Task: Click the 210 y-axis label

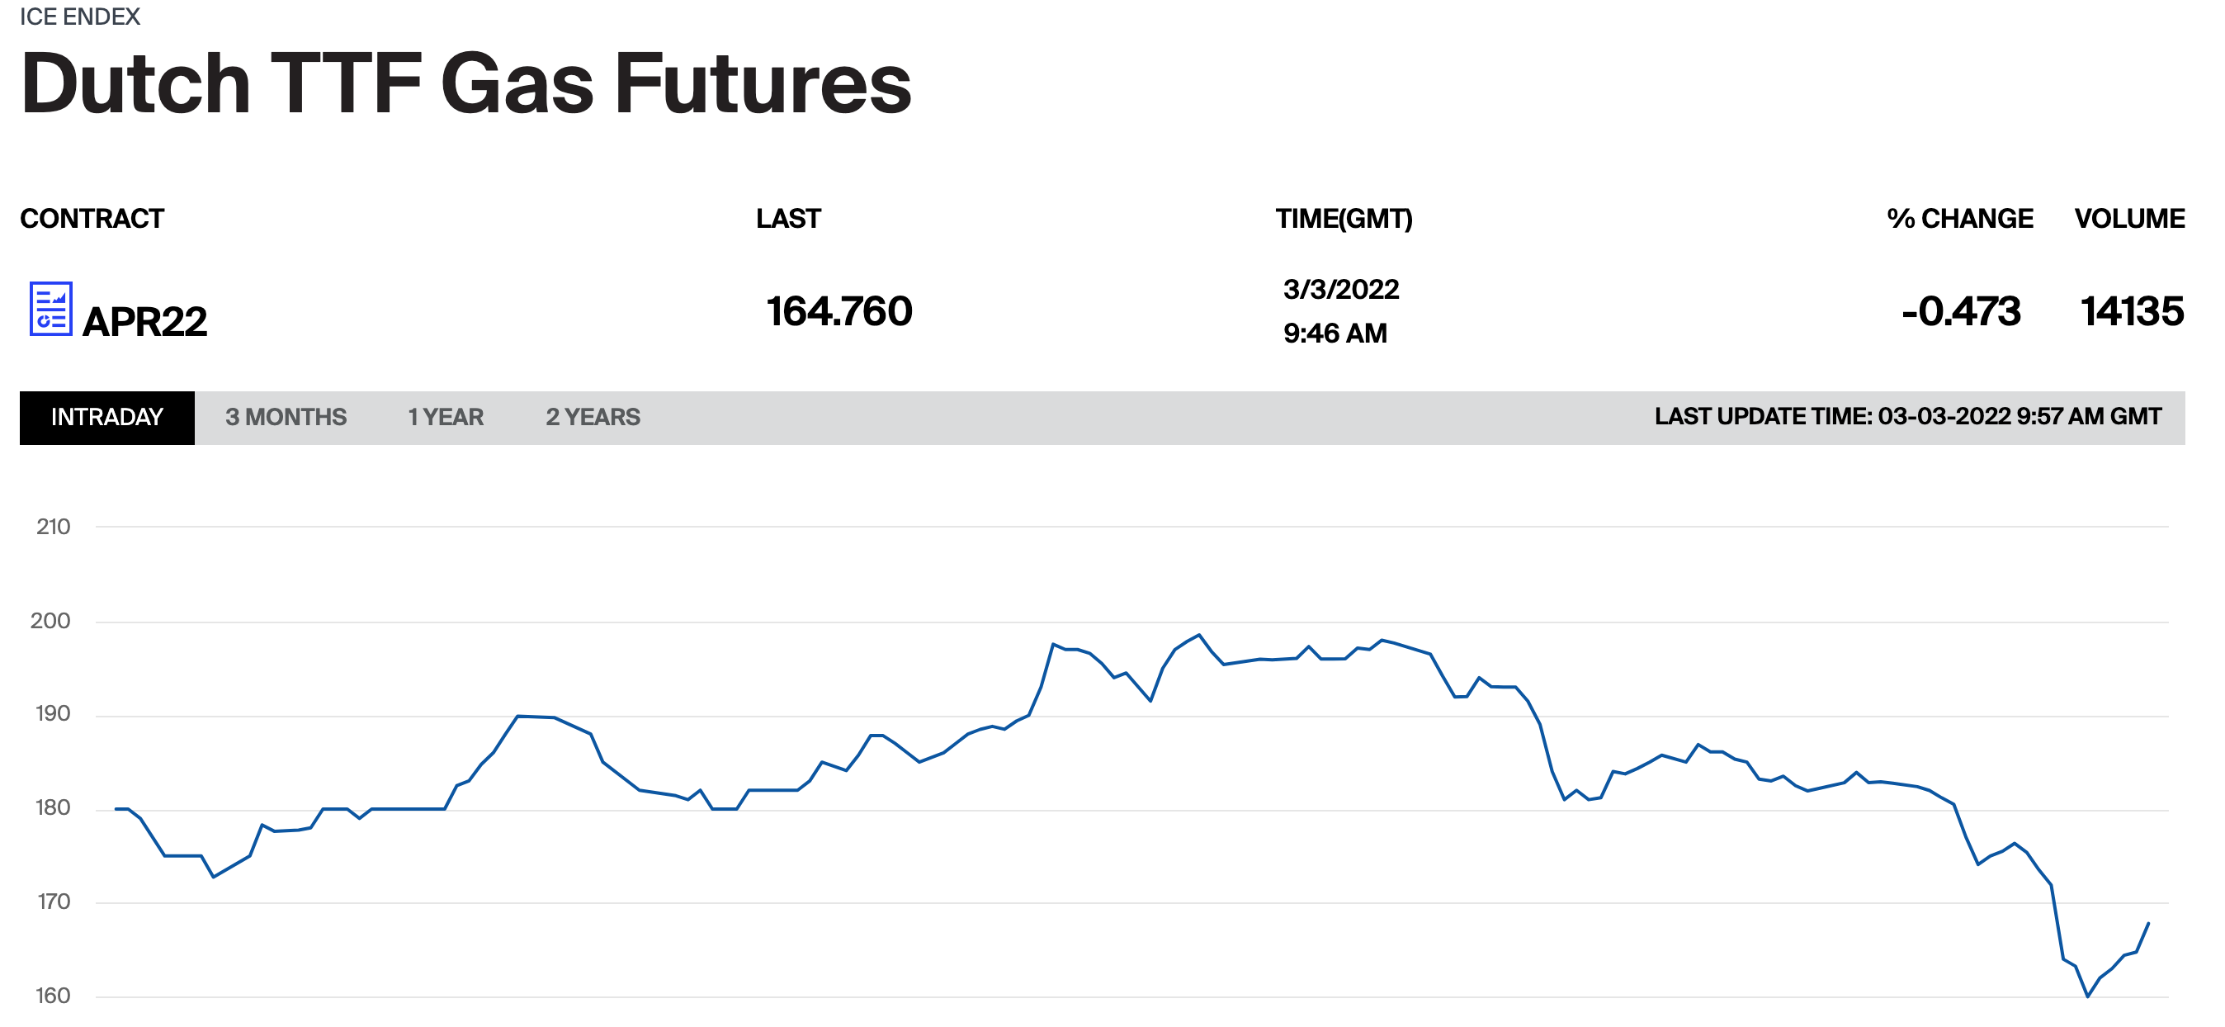Action: tap(53, 526)
